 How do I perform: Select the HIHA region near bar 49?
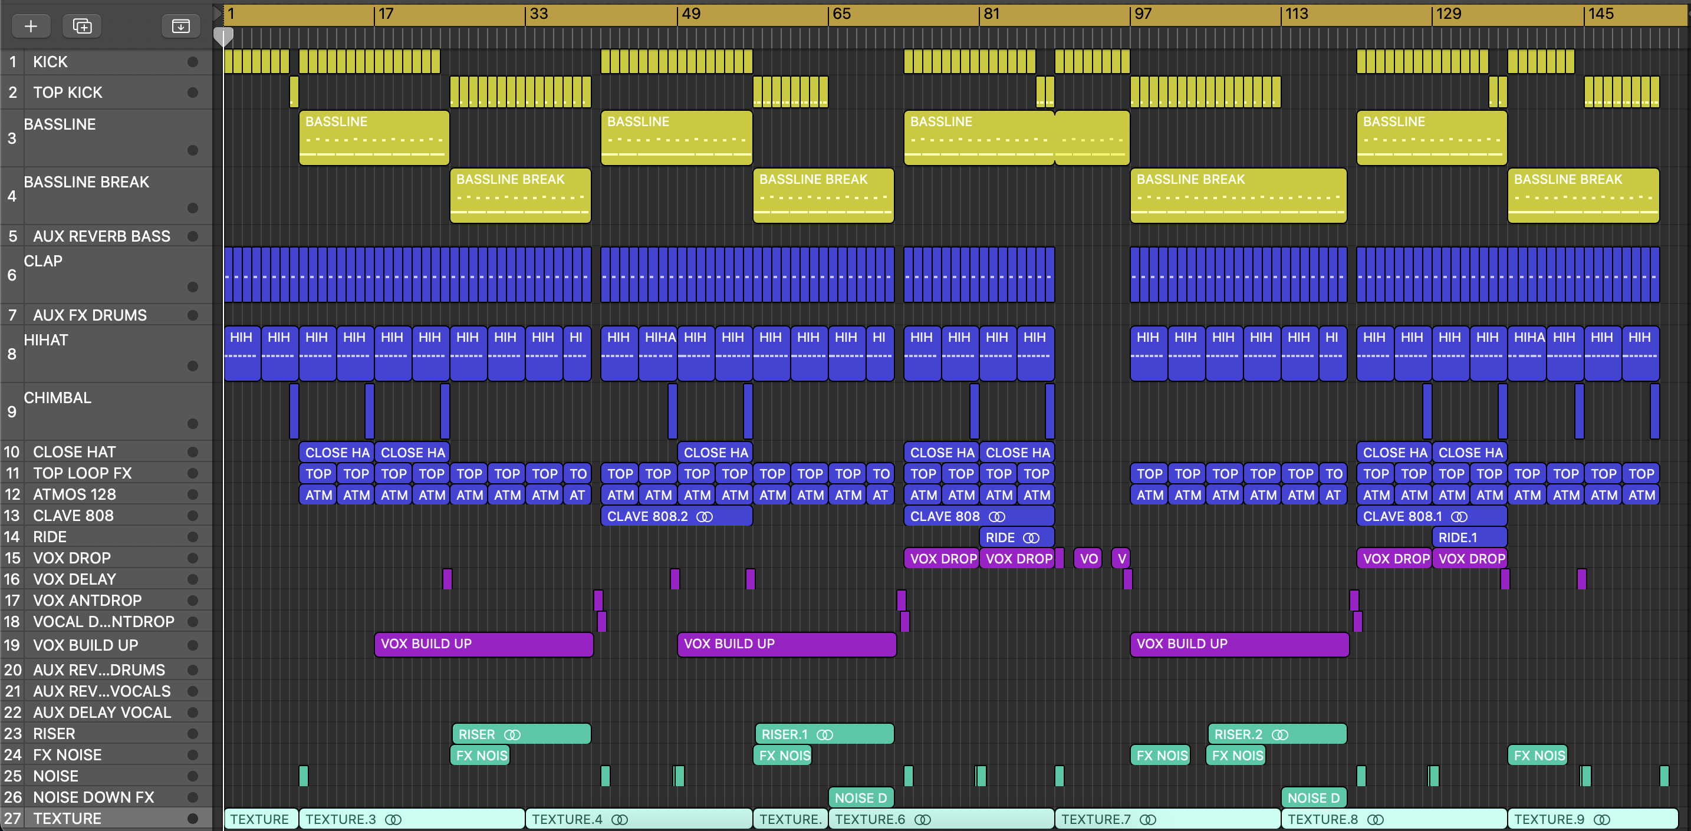pyautogui.click(x=658, y=353)
